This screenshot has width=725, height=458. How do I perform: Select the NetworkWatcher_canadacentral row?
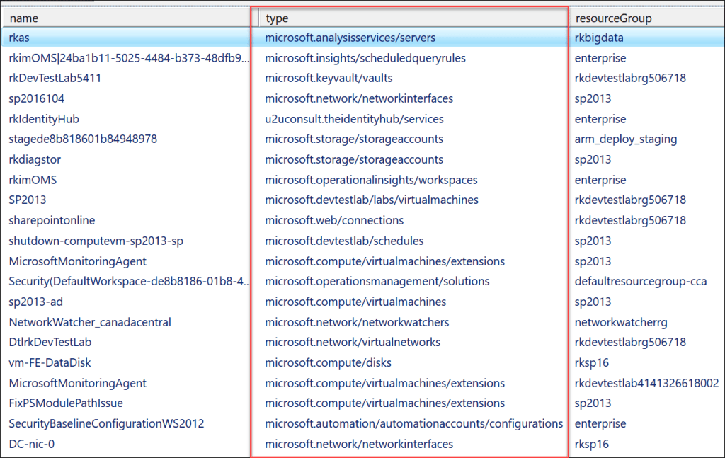[x=90, y=322]
